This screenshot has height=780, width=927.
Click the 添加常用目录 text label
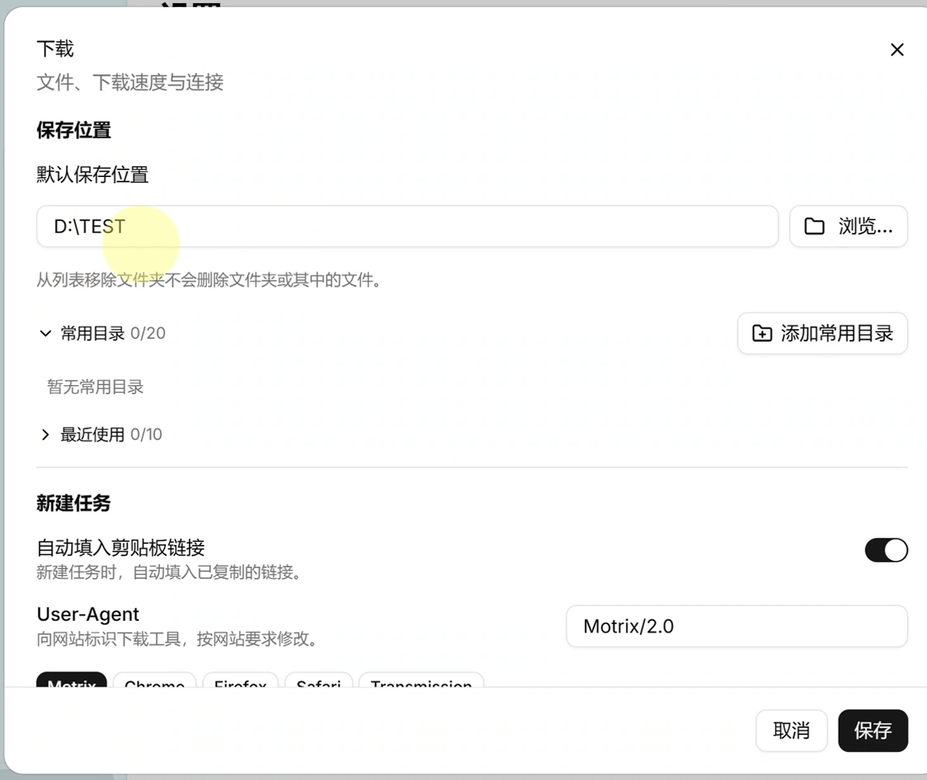click(x=837, y=333)
